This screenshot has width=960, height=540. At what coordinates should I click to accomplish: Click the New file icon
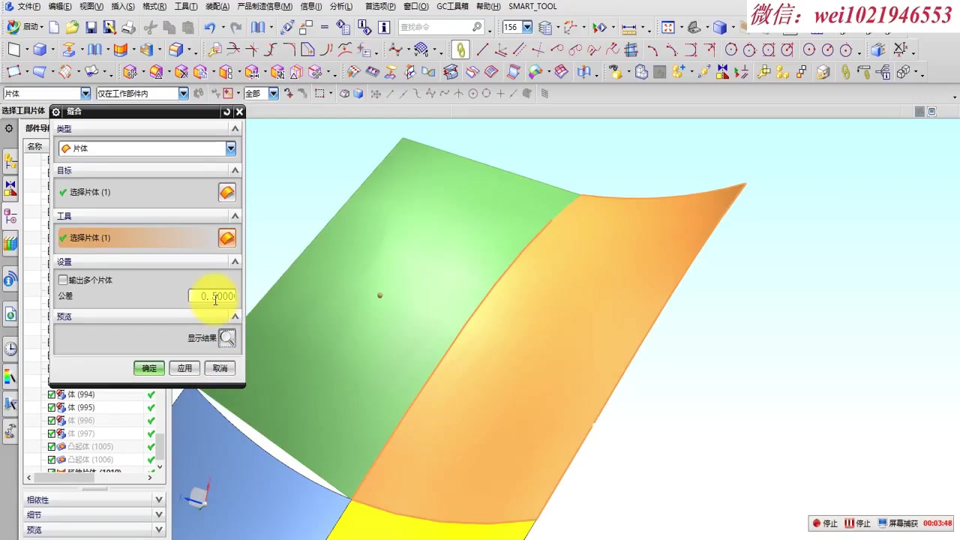pyautogui.click(x=54, y=28)
